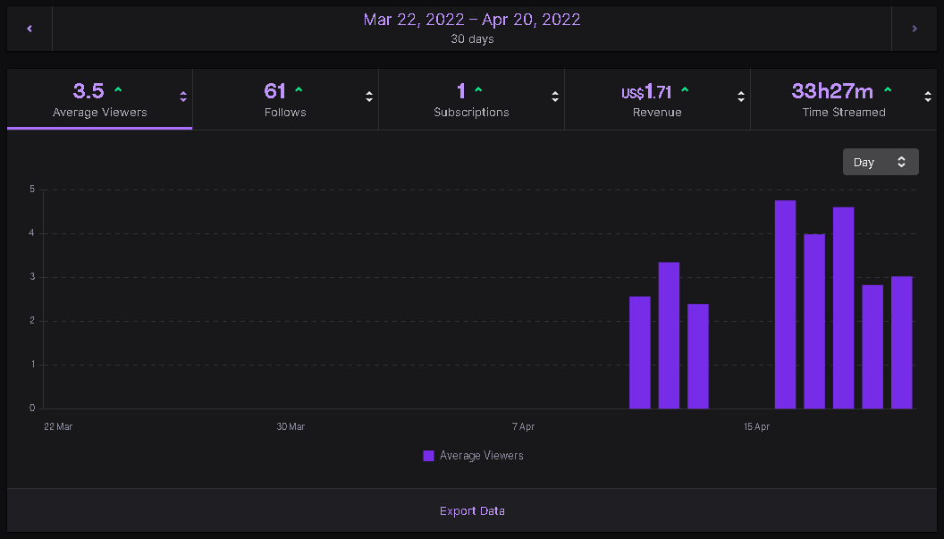
Task: Click the green up arrow beside 33h27m
Action: point(888,89)
